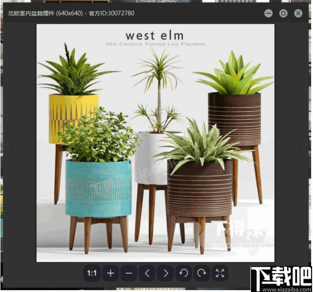Image resolution: width=313 pixels, height=292 pixels.
Task: Click the right side next arrow
Action: click(299, 147)
